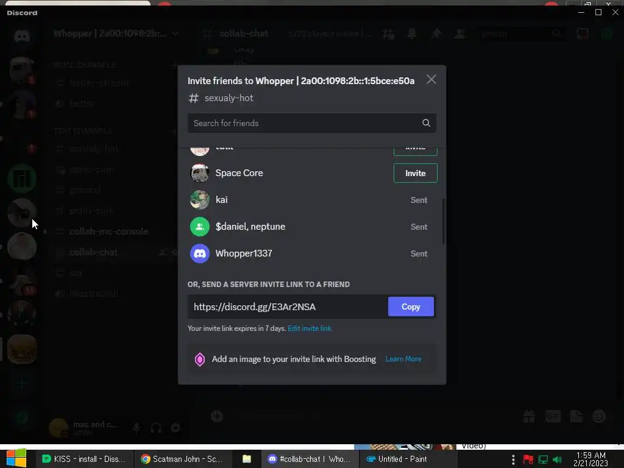This screenshot has height=468, width=624.
Task: Open Edit invite link
Action: pyautogui.click(x=310, y=328)
